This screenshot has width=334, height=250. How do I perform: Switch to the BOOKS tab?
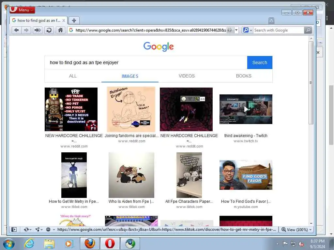click(244, 76)
